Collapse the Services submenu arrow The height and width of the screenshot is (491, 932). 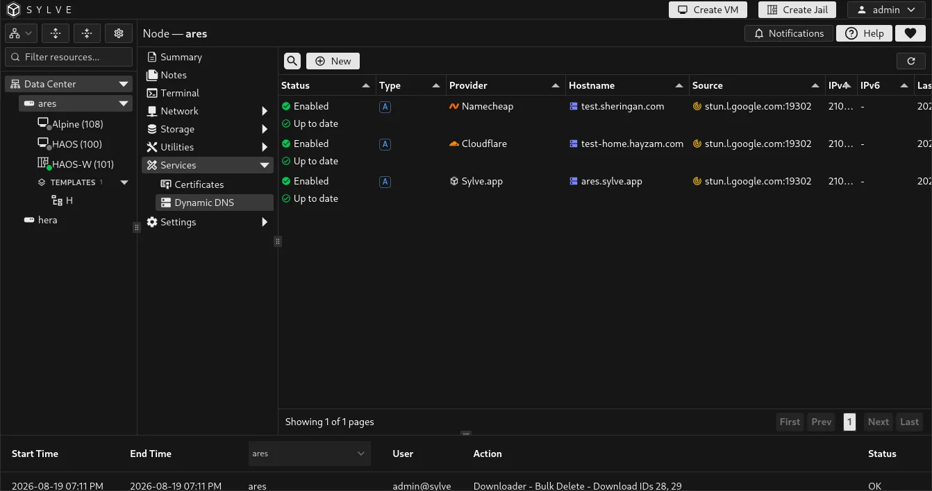pyautogui.click(x=265, y=165)
